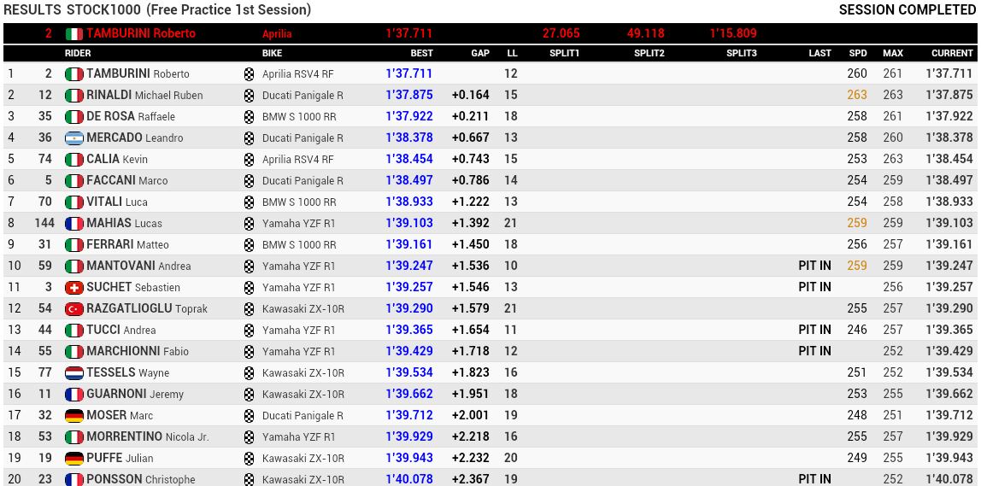
Task: Click the French flag beside GUARNONI Jeremy
Action: 73,395
